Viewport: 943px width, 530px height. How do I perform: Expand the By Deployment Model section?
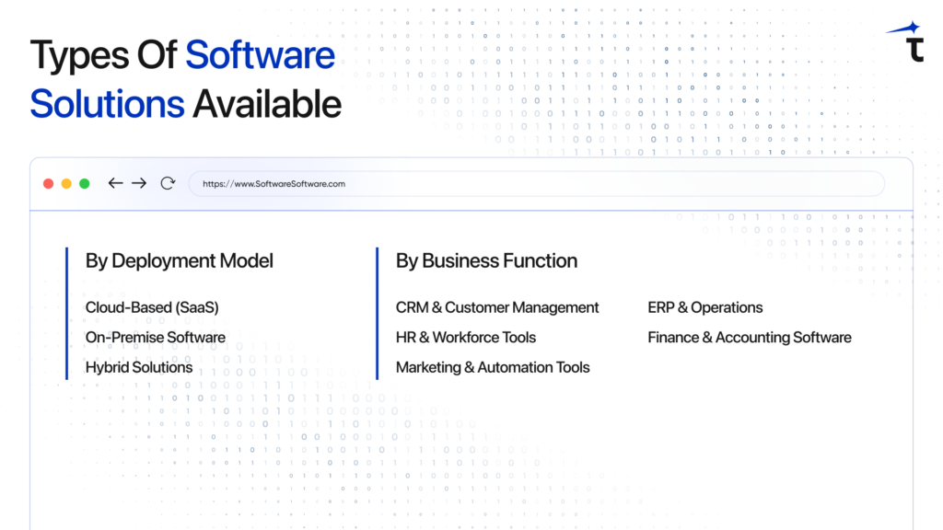pyautogui.click(x=179, y=261)
